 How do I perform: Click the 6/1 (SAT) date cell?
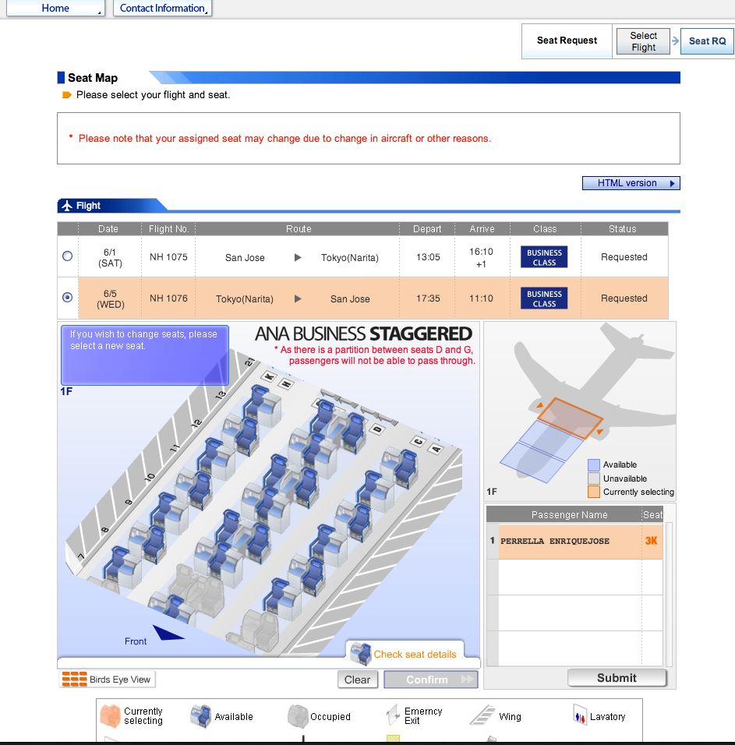pyautogui.click(x=110, y=257)
